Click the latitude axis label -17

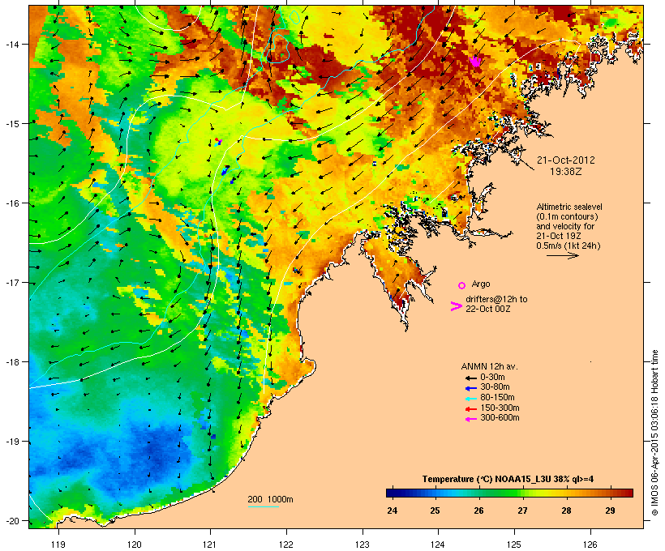point(11,282)
